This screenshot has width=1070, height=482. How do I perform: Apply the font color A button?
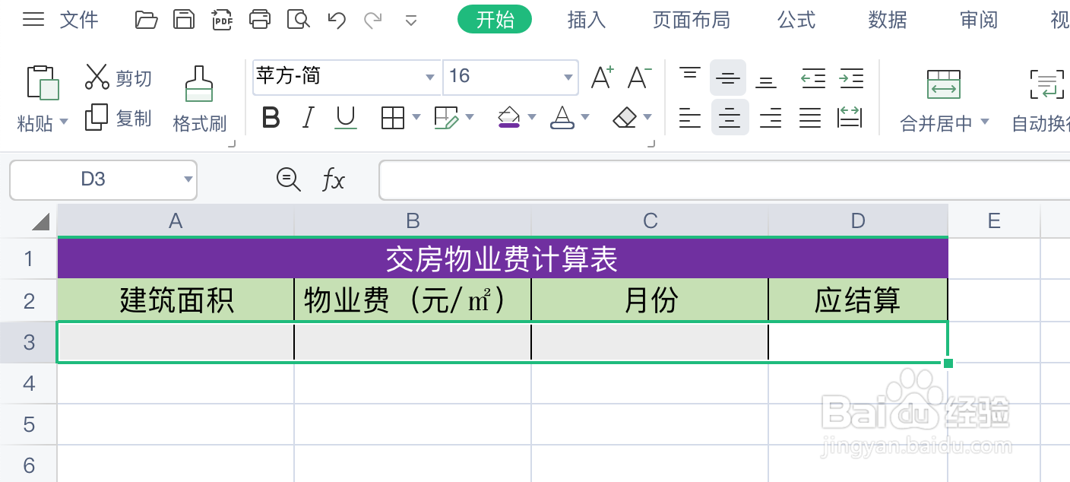point(562,117)
